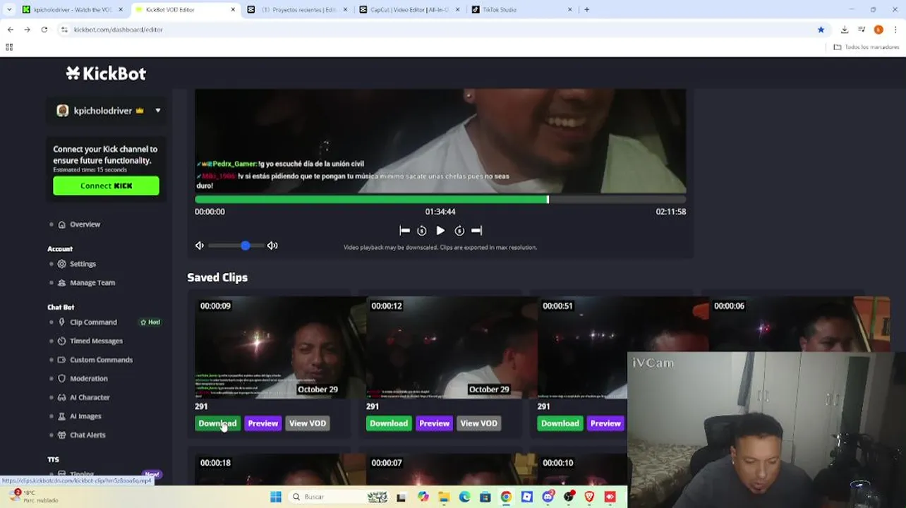Image resolution: width=906 pixels, height=508 pixels.
Task: View VOD for the 00:00:09 clip
Action: [308, 423]
